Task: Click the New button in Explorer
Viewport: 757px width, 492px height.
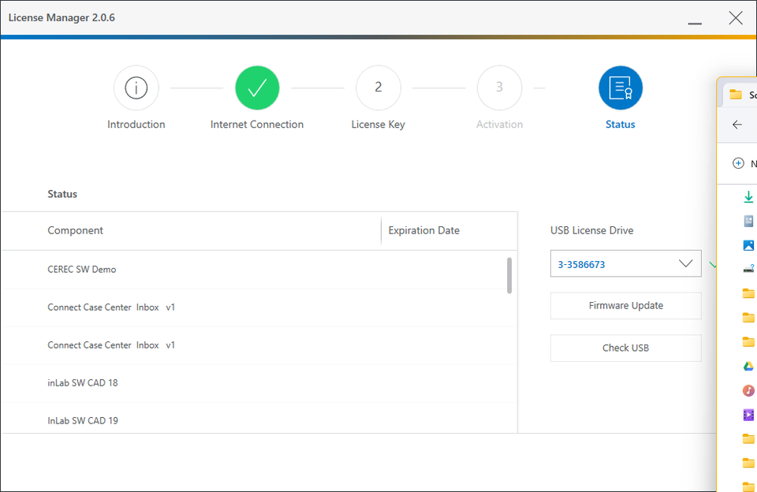Action: point(744,163)
